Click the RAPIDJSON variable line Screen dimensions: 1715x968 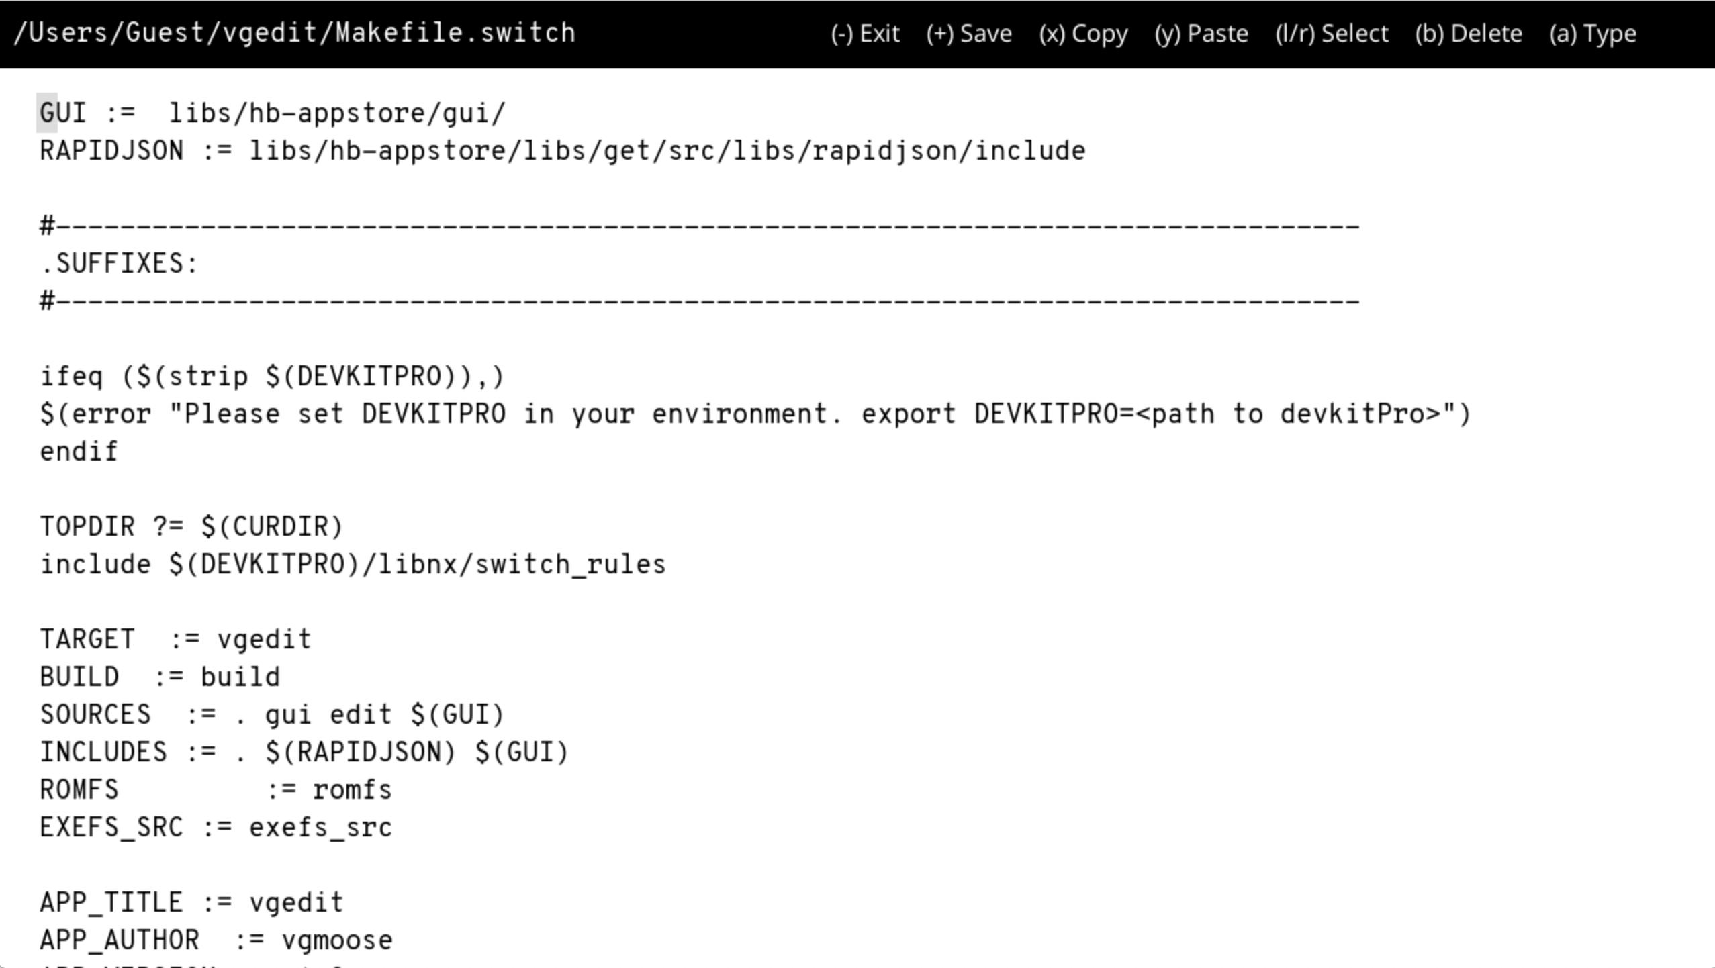(x=563, y=151)
